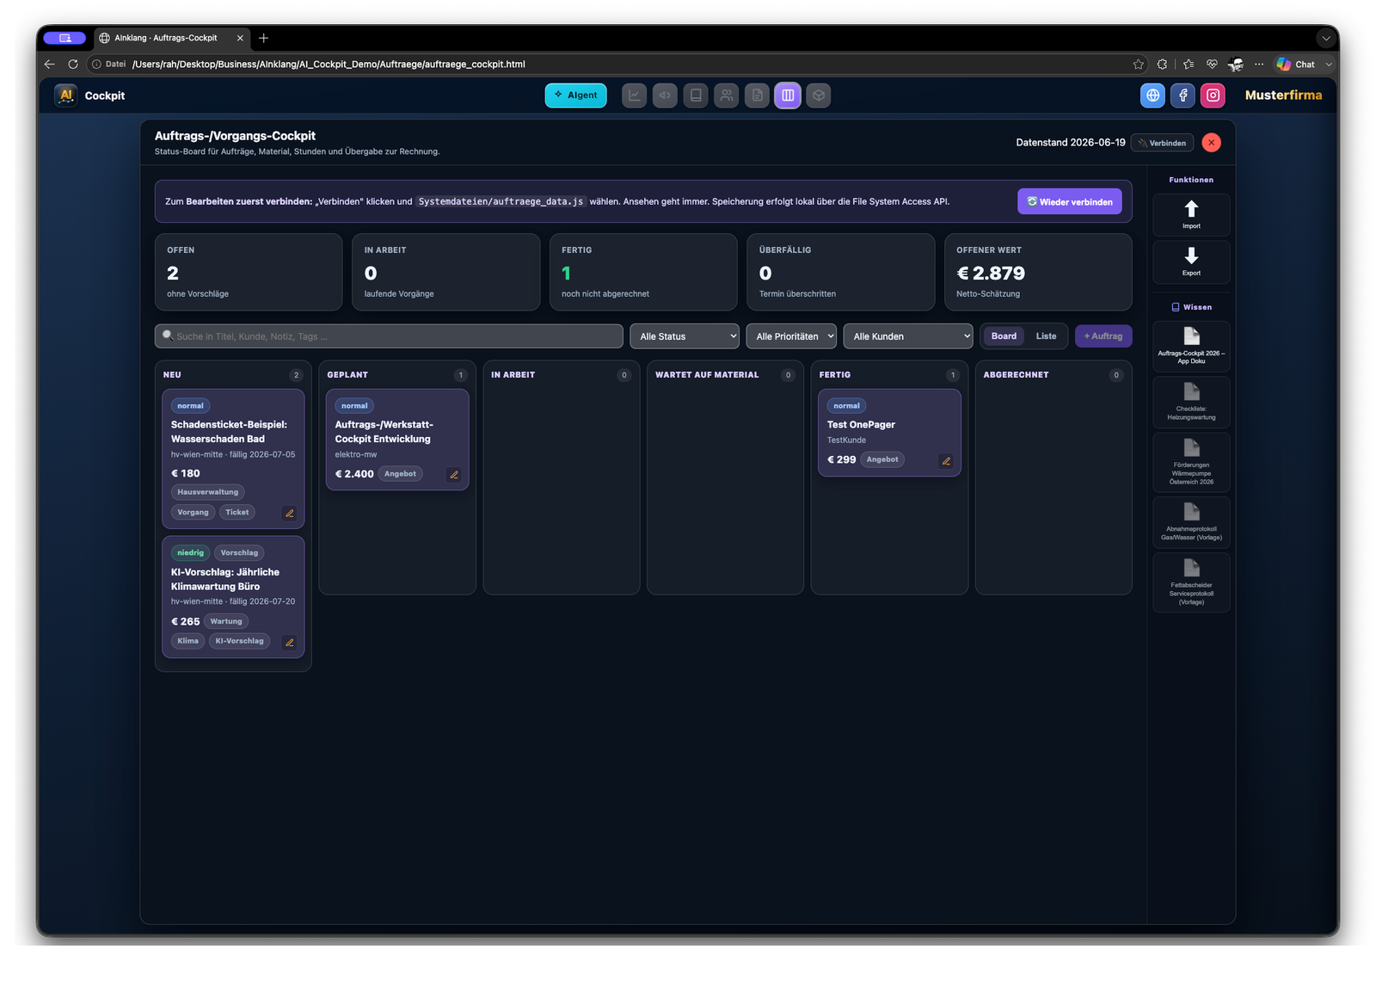Open Checkliste: Heizungswartung document

pos(1191,403)
